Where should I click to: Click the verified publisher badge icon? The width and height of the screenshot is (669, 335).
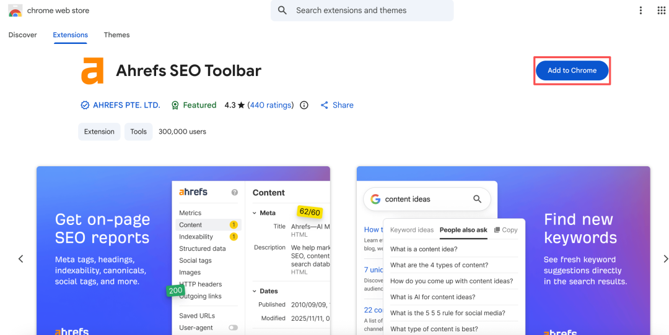point(85,105)
